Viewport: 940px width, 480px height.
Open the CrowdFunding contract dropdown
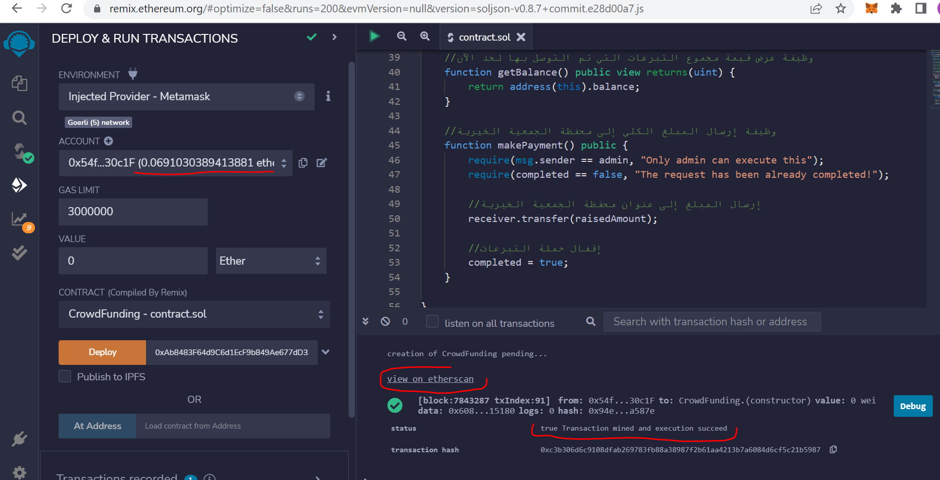(x=194, y=314)
